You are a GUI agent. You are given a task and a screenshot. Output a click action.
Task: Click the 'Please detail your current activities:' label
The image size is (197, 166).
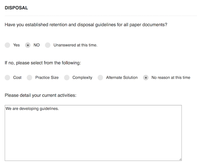click(40, 95)
